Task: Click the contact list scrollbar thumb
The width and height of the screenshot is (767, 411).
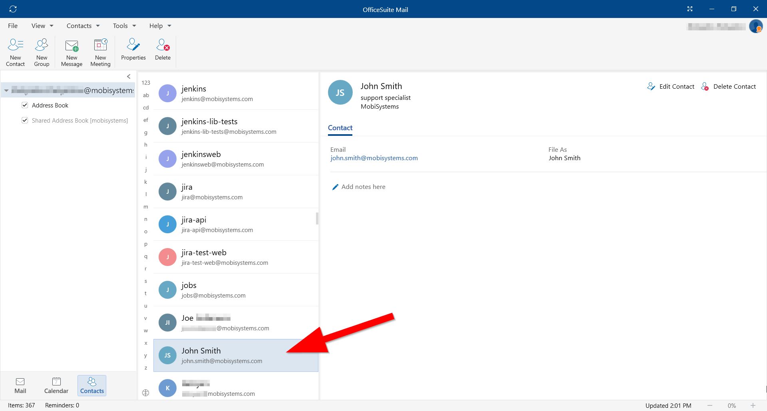Action: point(317,218)
